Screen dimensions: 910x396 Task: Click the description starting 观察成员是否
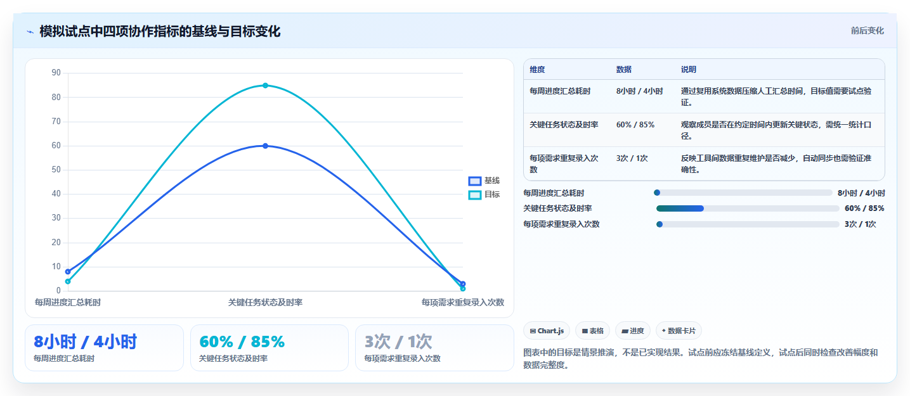pos(777,130)
